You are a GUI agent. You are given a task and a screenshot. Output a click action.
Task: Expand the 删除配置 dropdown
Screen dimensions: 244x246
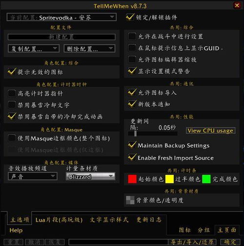point(89,48)
